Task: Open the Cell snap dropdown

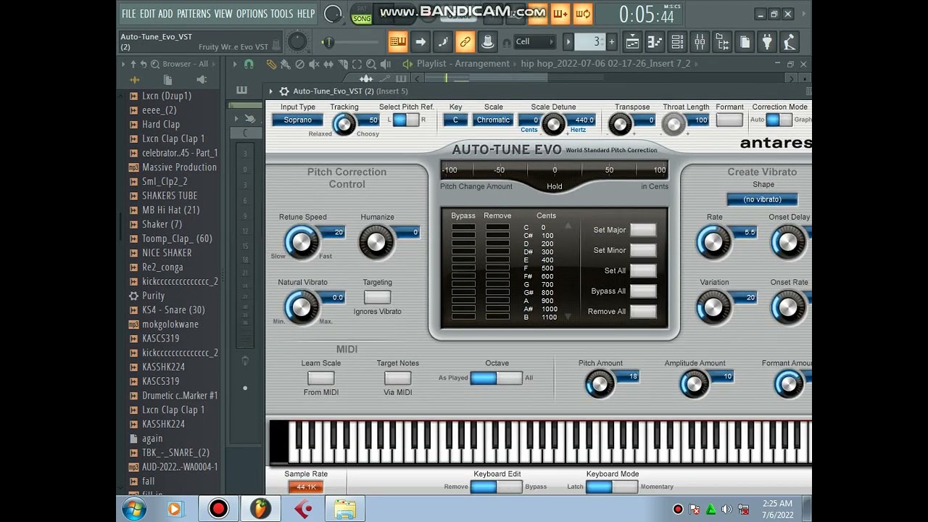Action: pyautogui.click(x=534, y=42)
